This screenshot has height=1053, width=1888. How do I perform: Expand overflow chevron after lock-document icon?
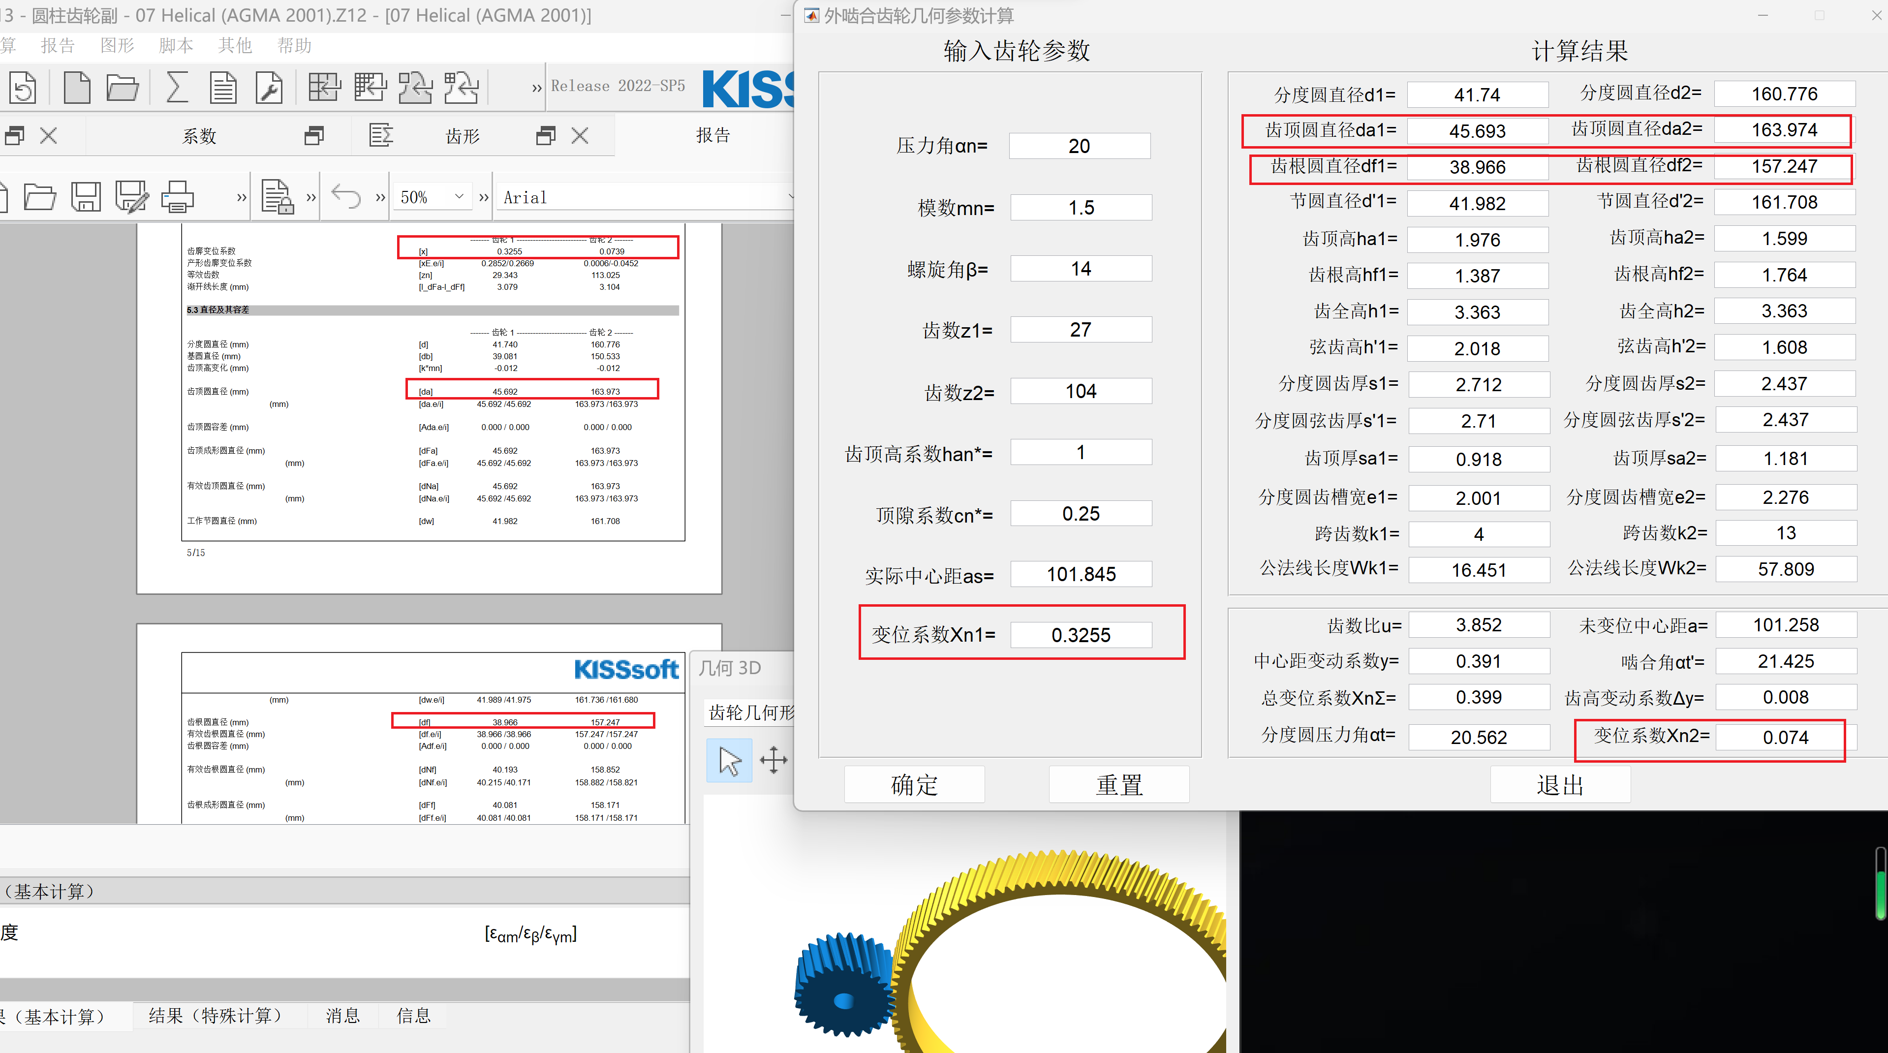[x=311, y=197]
